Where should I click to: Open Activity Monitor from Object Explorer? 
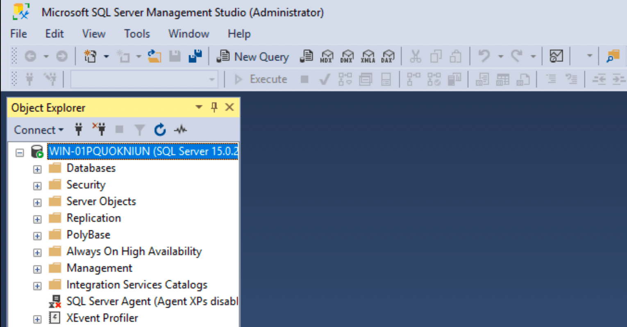(x=180, y=129)
